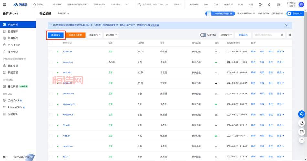307x161 pixels.
Task: Open the 全部域名 filter dropdown
Action: pos(226,35)
